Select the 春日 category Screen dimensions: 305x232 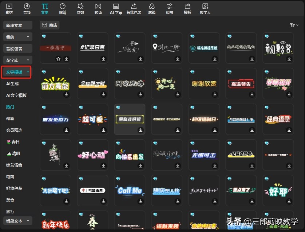point(13,142)
